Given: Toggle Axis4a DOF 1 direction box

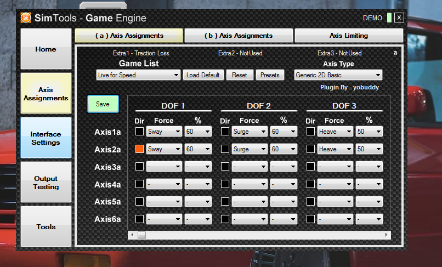Looking at the screenshot, I should coord(139,184).
